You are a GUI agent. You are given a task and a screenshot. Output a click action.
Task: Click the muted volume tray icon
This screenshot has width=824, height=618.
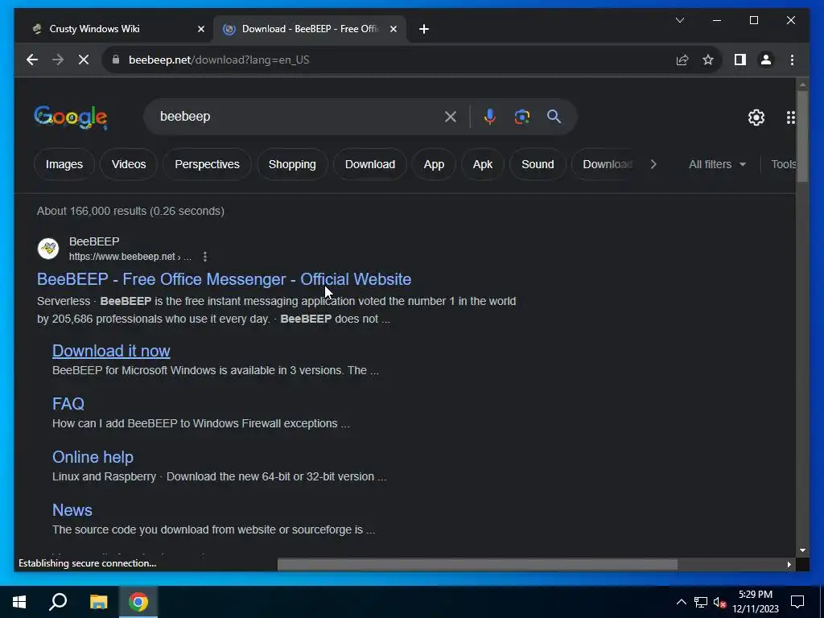point(720,602)
